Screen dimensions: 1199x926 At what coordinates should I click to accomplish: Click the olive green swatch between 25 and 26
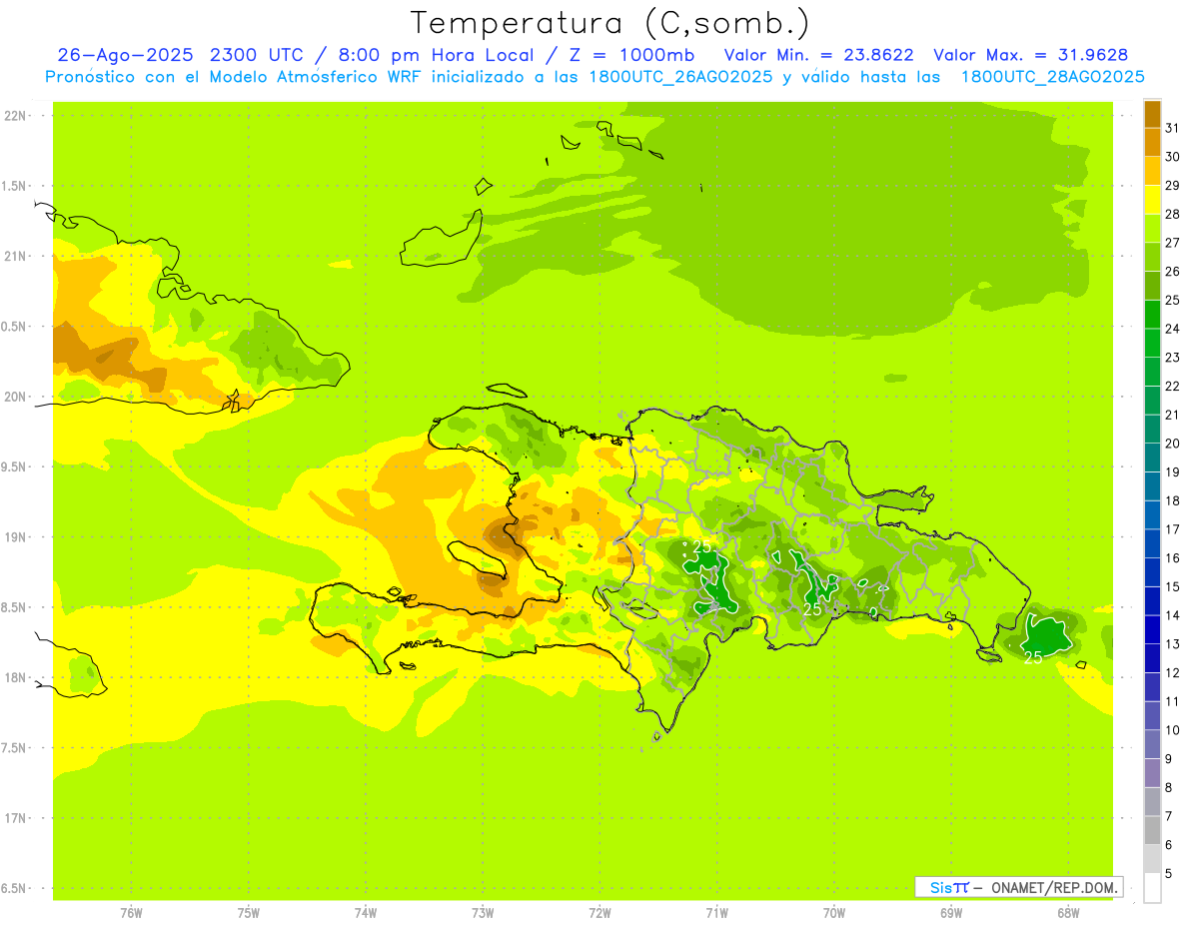click(1152, 286)
